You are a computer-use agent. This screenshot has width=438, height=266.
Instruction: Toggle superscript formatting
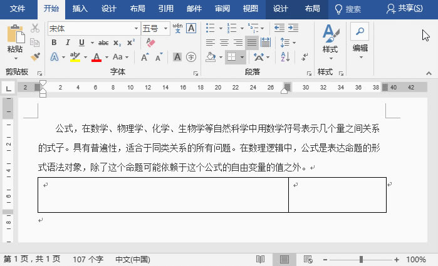click(131, 43)
